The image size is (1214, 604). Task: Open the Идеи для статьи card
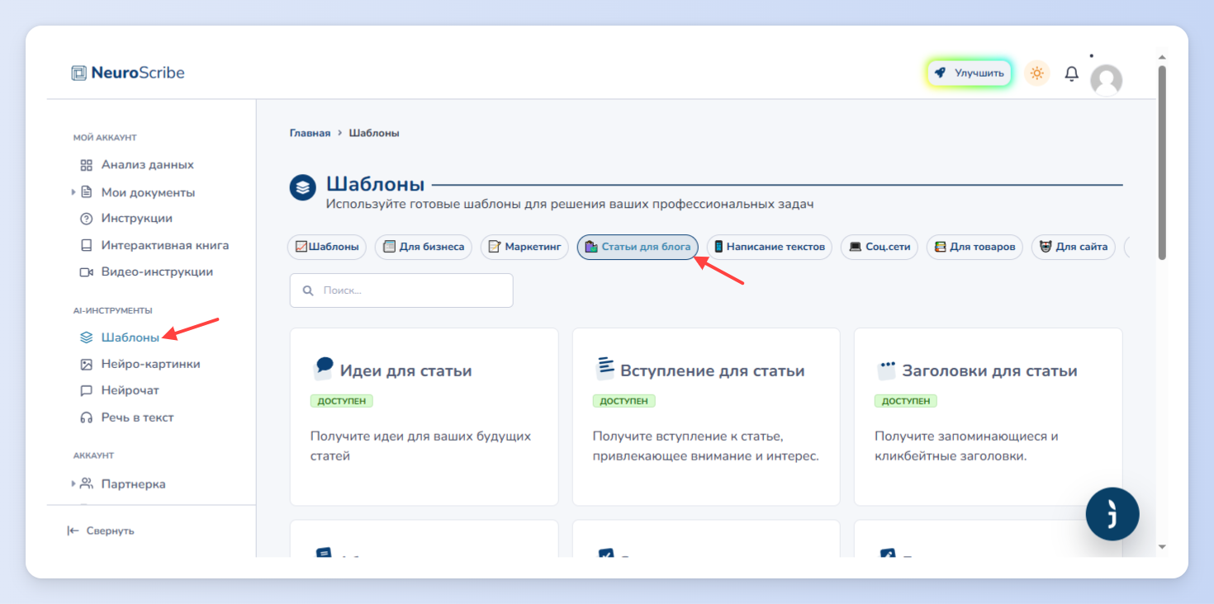tap(424, 417)
